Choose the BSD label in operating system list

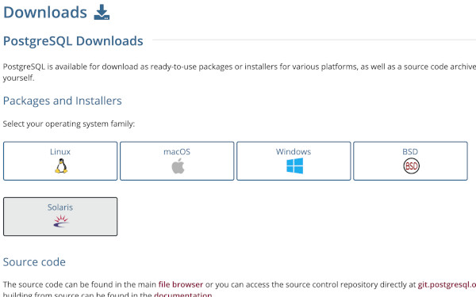click(x=410, y=151)
